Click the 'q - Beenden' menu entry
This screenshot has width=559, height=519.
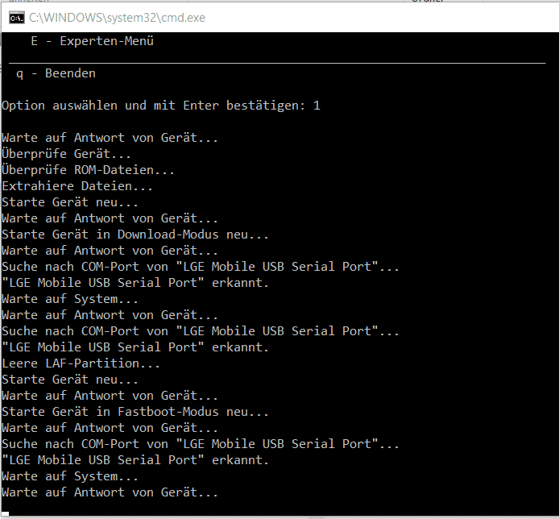[x=56, y=73]
